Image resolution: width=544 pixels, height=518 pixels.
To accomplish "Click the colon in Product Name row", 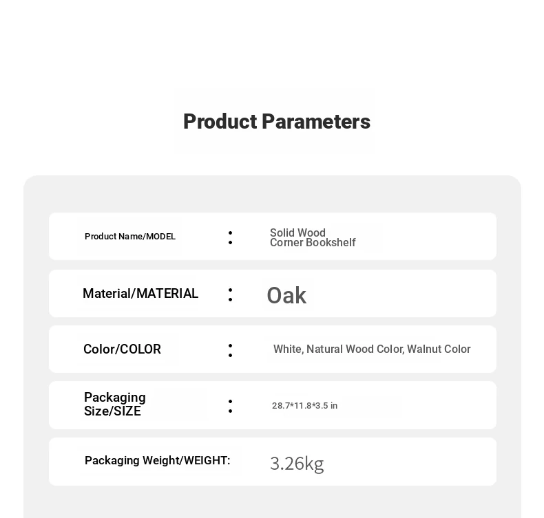I will pos(231,238).
